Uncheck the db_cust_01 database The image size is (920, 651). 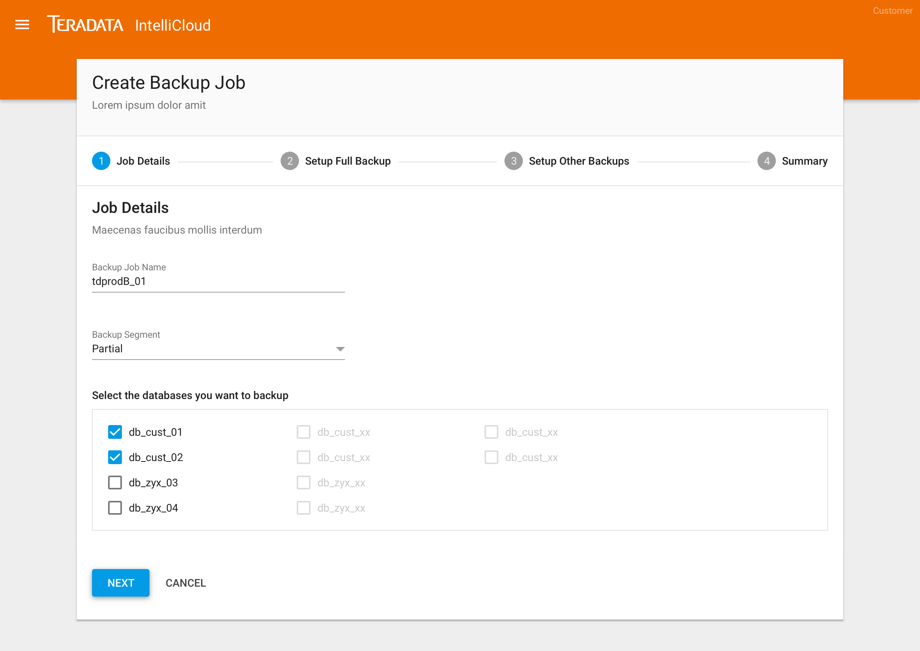(x=115, y=432)
